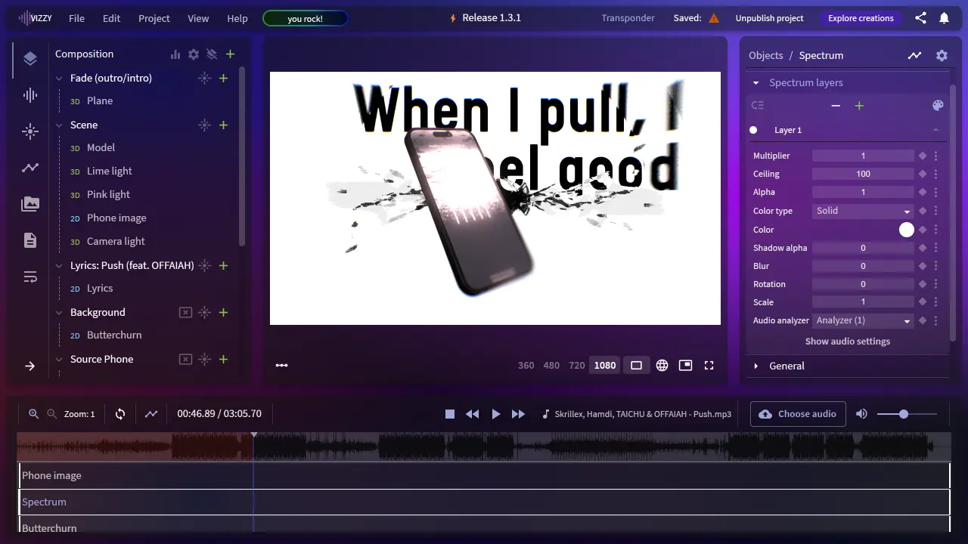Image resolution: width=968 pixels, height=544 pixels.
Task: Open the images panel in the sidebar
Action: point(29,204)
